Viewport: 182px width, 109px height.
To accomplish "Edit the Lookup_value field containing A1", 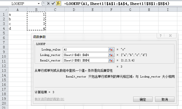I will point(86,49).
